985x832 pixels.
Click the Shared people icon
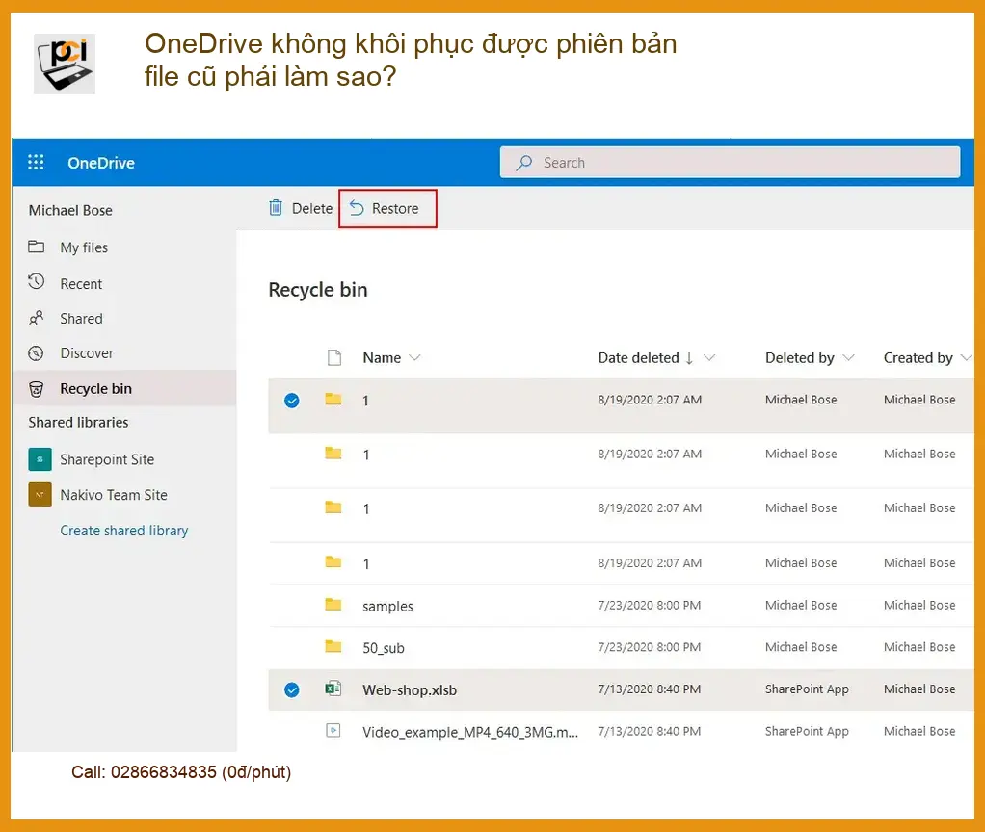click(x=37, y=318)
